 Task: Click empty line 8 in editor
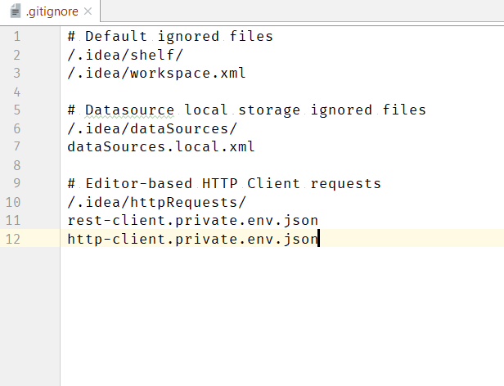282,165
